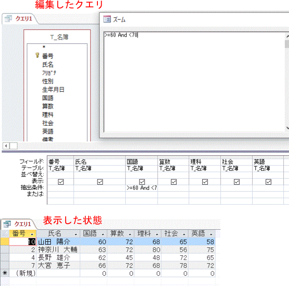289x286 pixels.
Task: Click the 並べ替え cell under 番号
Action: 61,175
